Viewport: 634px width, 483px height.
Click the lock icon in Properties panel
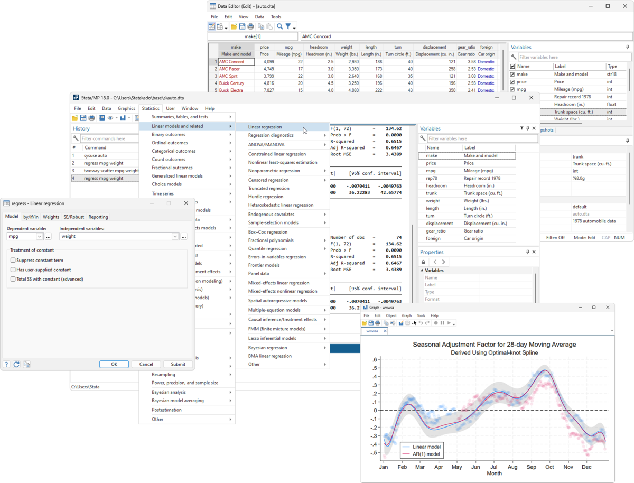(x=423, y=262)
